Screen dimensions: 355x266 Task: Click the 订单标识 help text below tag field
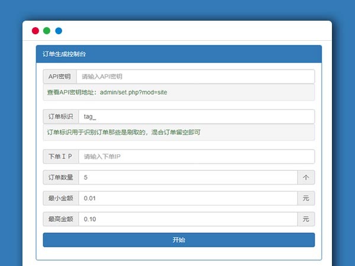124,132
